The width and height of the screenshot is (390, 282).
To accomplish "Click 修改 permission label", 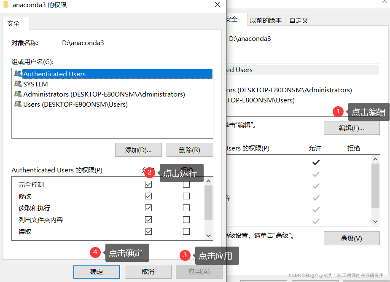I will click(x=25, y=196).
